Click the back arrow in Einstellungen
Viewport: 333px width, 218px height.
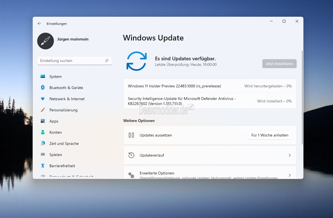coord(39,23)
